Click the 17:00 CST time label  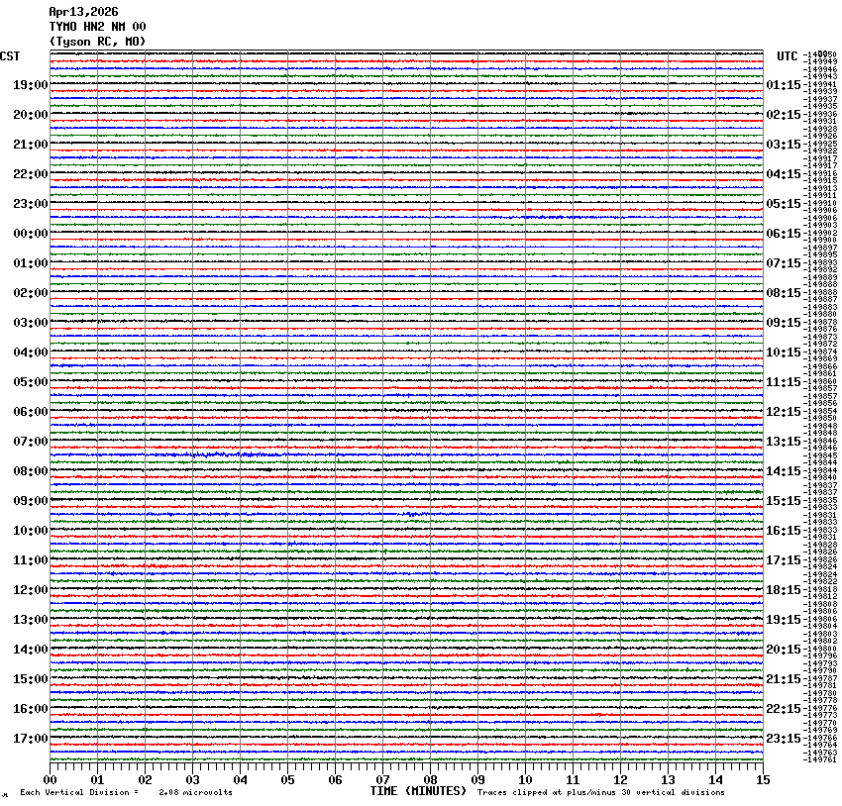point(30,739)
